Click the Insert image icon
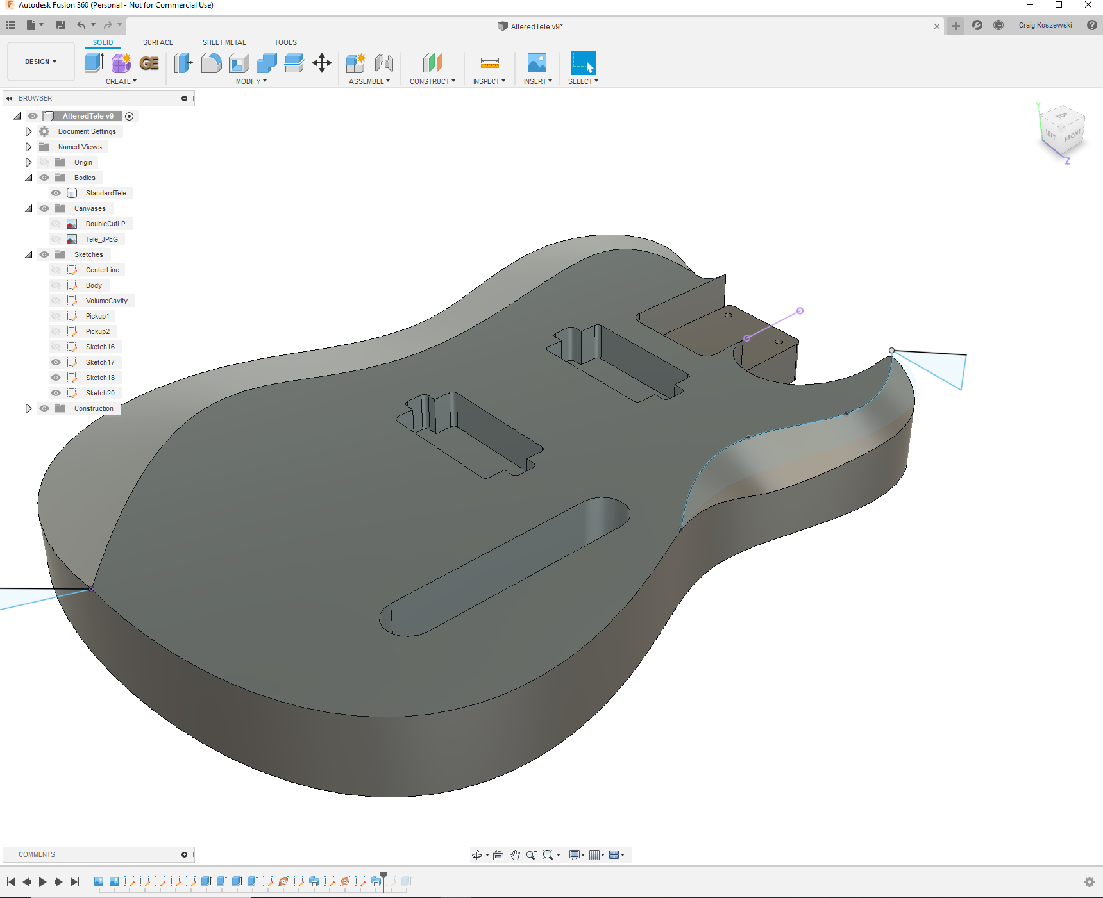Viewport: 1103px width, 898px height. tap(537, 63)
